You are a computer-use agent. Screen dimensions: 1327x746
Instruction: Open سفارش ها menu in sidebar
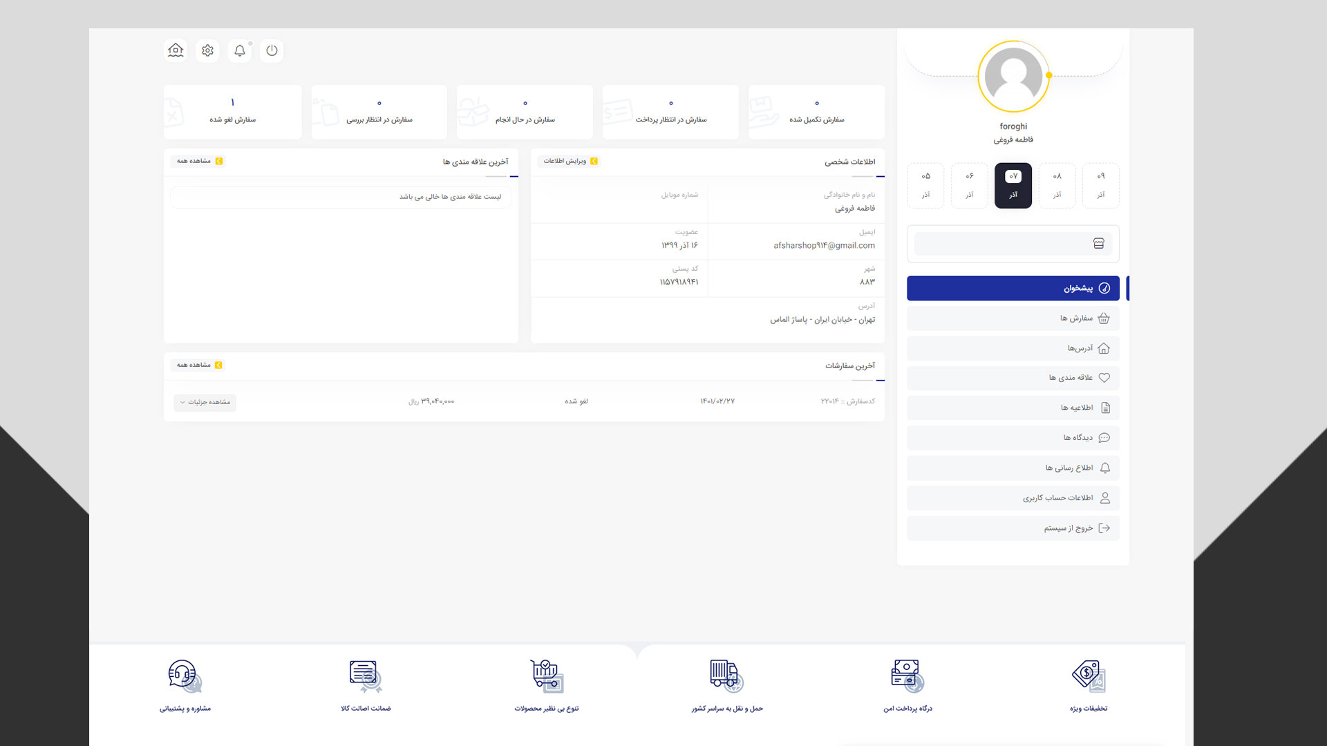(x=1013, y=318)
